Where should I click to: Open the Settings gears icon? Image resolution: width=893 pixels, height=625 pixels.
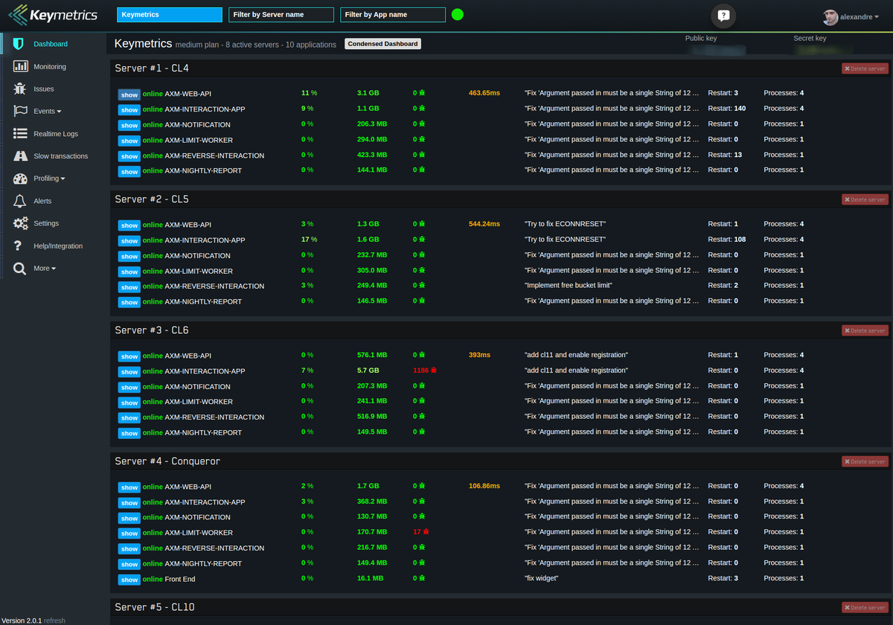[20, 223]
